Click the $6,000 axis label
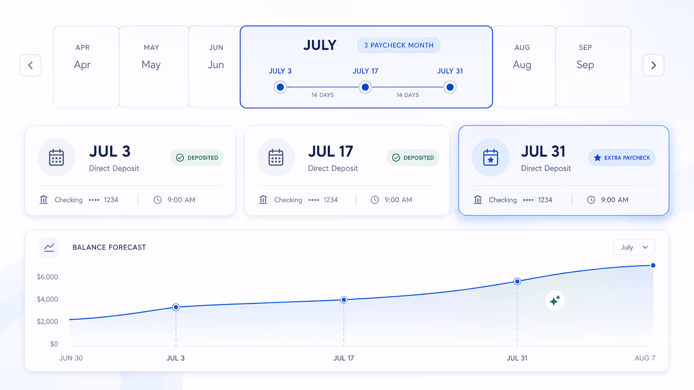The width and height of the screenshot is (694, 390). tap(47, 277)
